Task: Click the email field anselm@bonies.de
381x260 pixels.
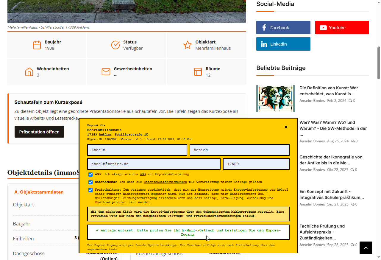Action: (154, 164)
